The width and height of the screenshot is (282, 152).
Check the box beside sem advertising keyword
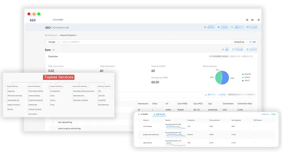[53, 122]
